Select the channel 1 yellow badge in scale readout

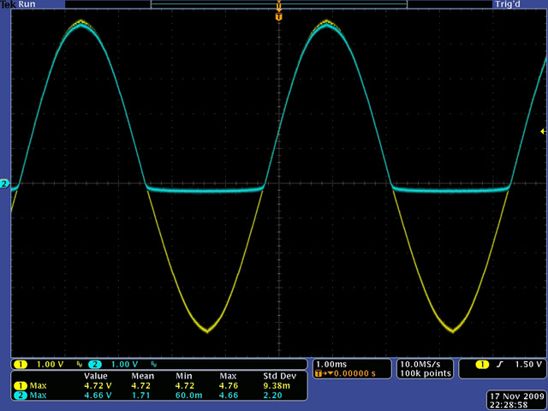pos(20,364)
